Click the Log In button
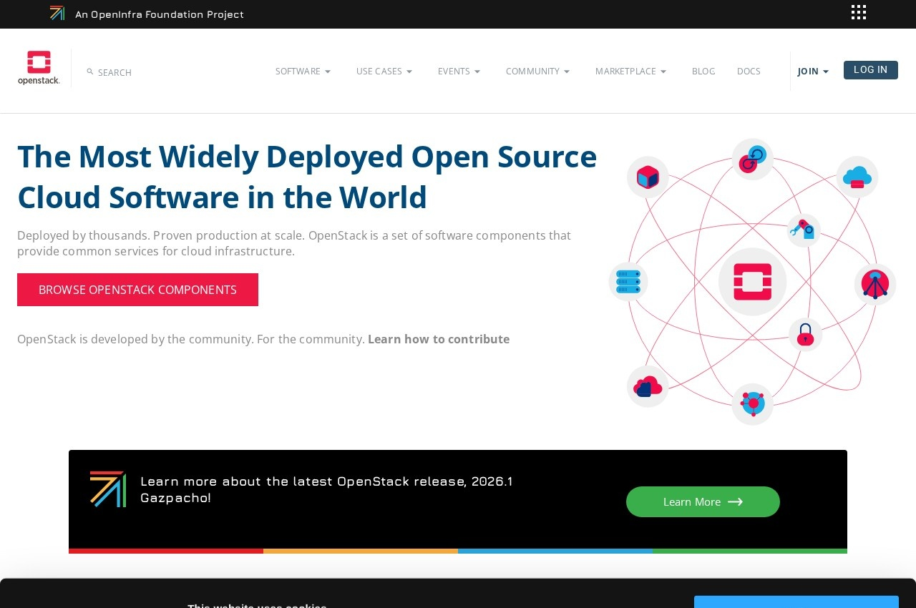 click(x=871, y=70)
